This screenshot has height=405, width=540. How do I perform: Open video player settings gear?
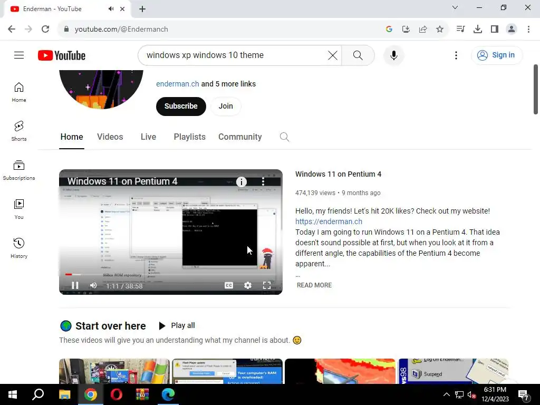coord(248,285)
